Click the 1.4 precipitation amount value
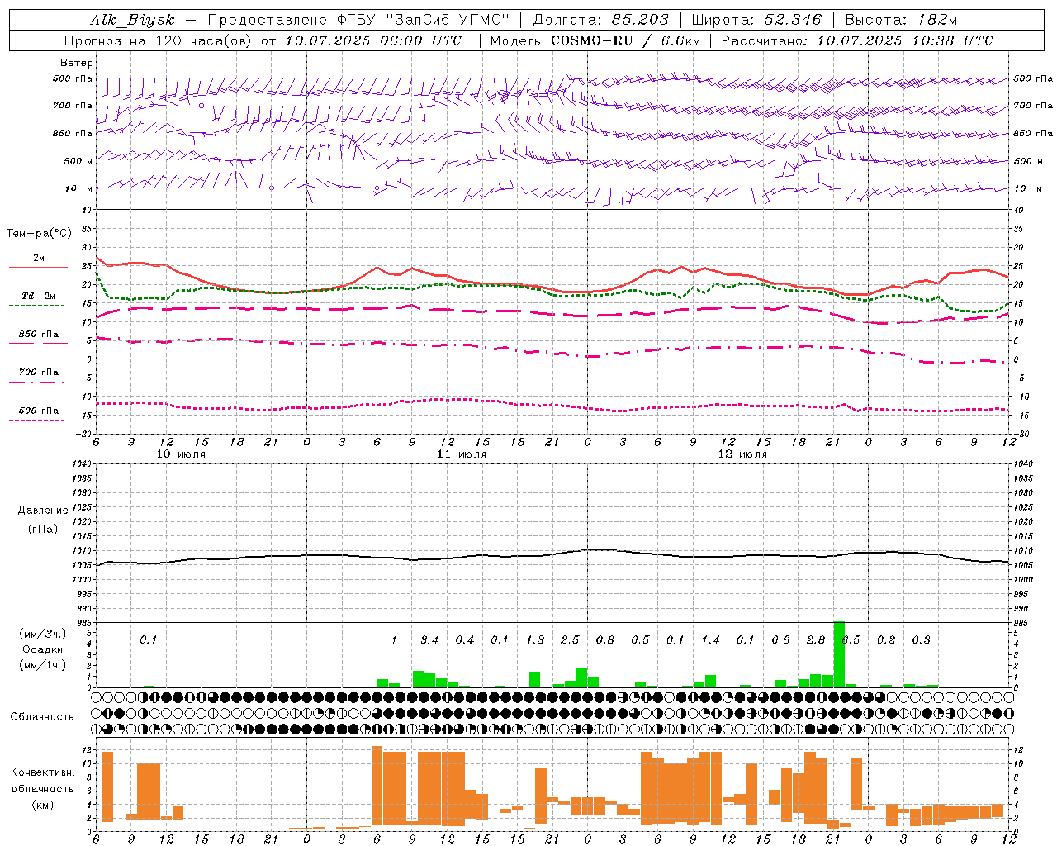Image resolution: width=1057 pixels, height=846 pixels. pyautogui.click(x=710, y=639)
